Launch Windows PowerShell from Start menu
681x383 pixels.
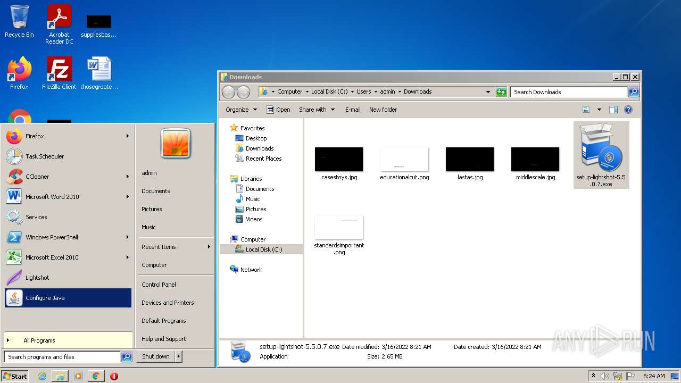[68, 237]
